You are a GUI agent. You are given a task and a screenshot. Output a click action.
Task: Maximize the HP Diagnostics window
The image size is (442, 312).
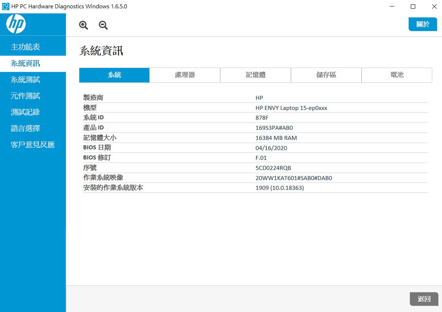(413, 6)
